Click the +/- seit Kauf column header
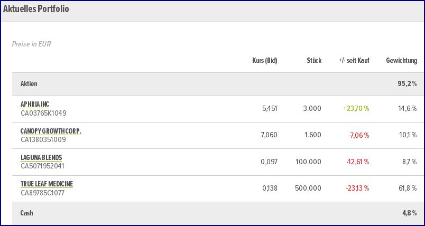 point(354,61)
